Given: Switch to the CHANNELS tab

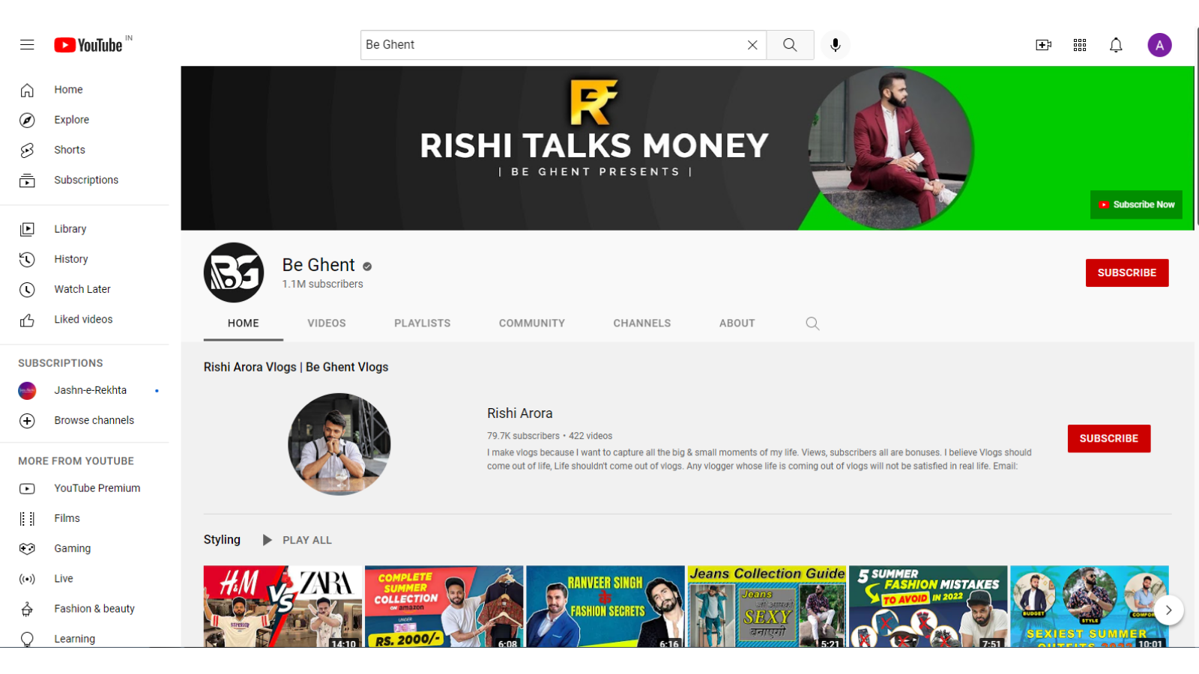Looking at the screenshot, I should [x=642, y=324].
